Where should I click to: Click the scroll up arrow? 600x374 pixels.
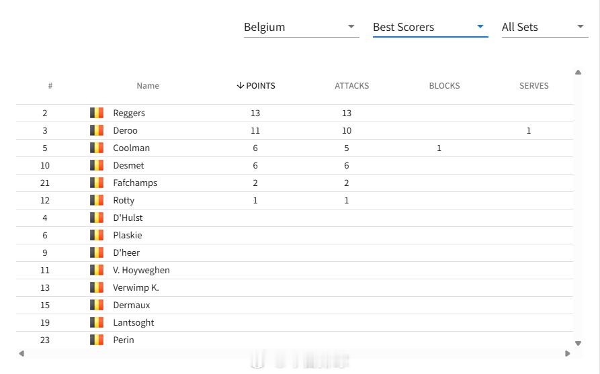coord(578,73)
